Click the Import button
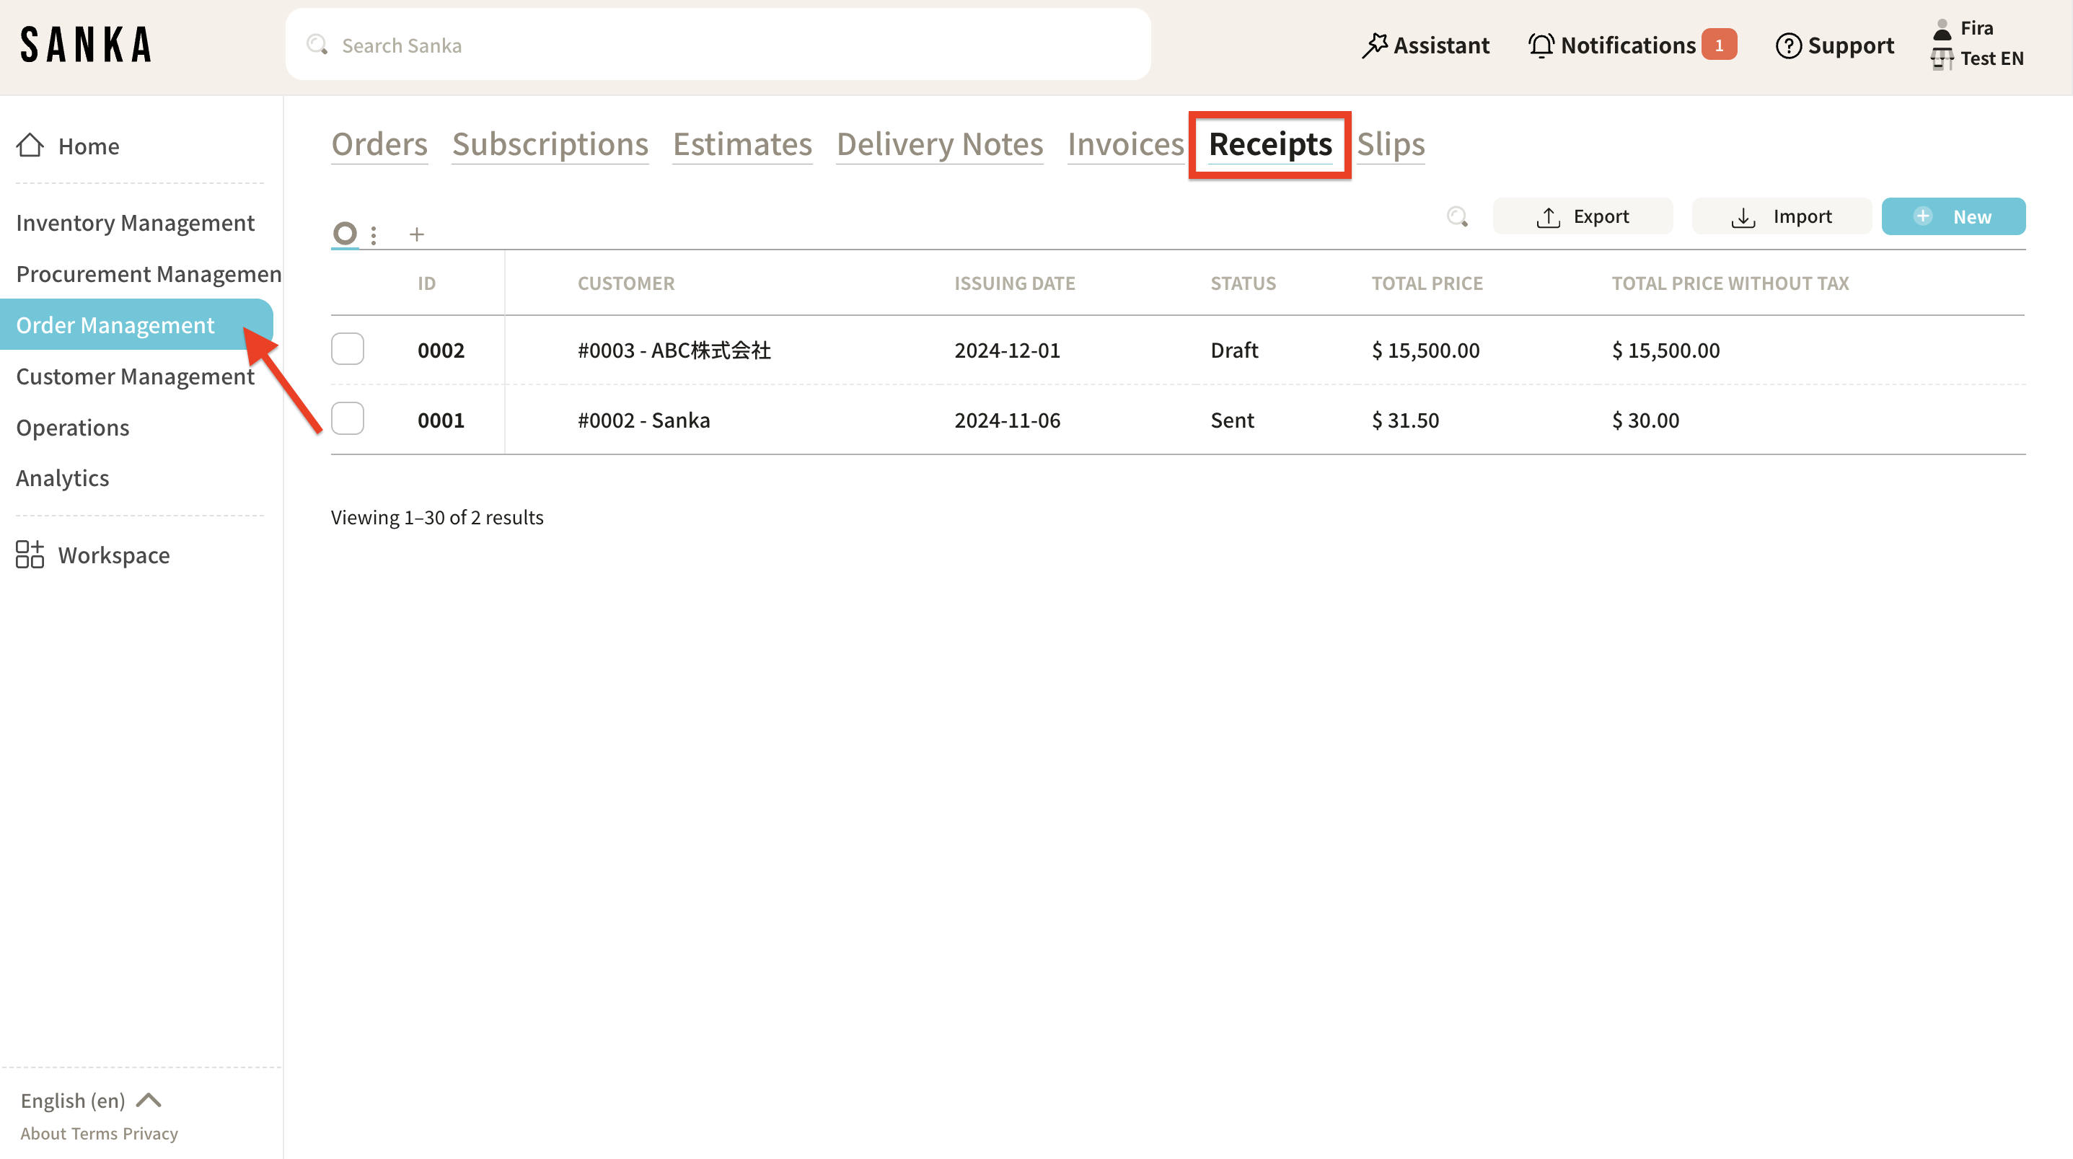This screenshot has width=2073, height=1159. 1781,216
